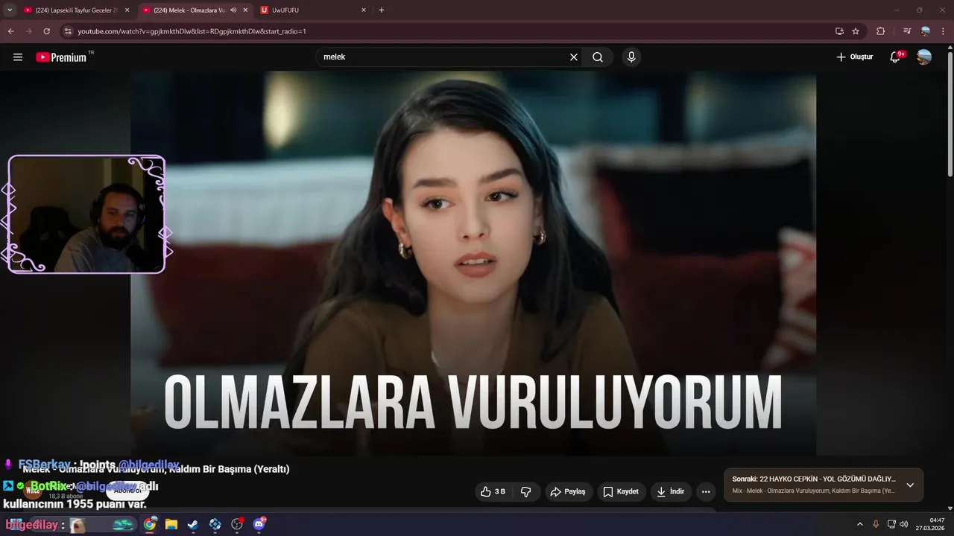
Task: Open the tab search dropdown arrow
Action: point(10,10)
